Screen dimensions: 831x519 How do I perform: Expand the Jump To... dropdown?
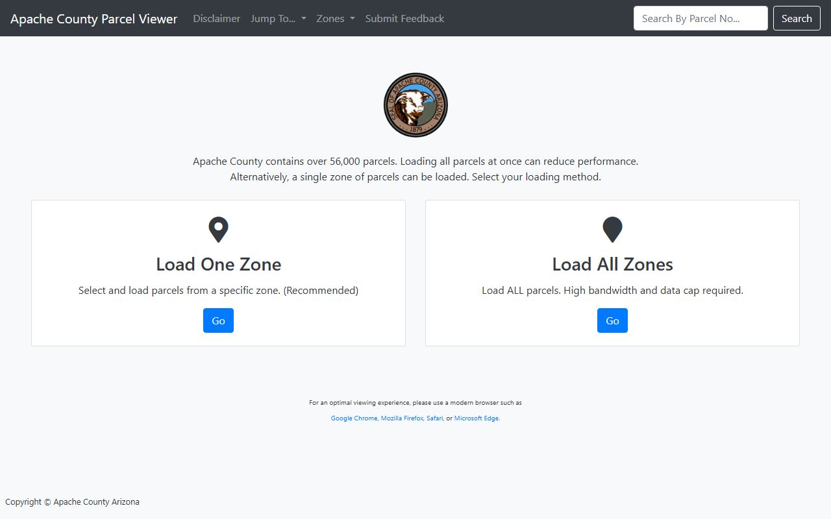(278, 19)
